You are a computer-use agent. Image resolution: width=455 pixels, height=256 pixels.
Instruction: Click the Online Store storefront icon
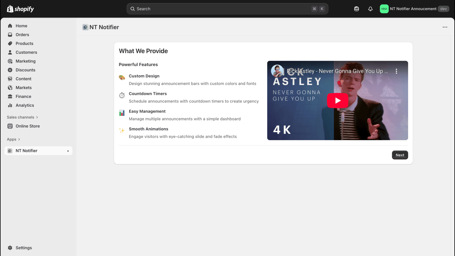tap(10, 126)
